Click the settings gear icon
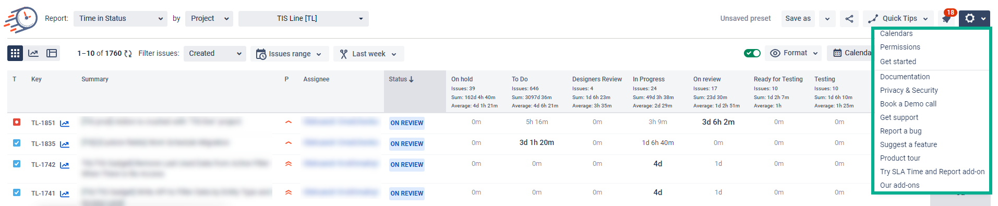Viewport: 998px width, 206px height. pyautogui.click(x=974, y=19)
